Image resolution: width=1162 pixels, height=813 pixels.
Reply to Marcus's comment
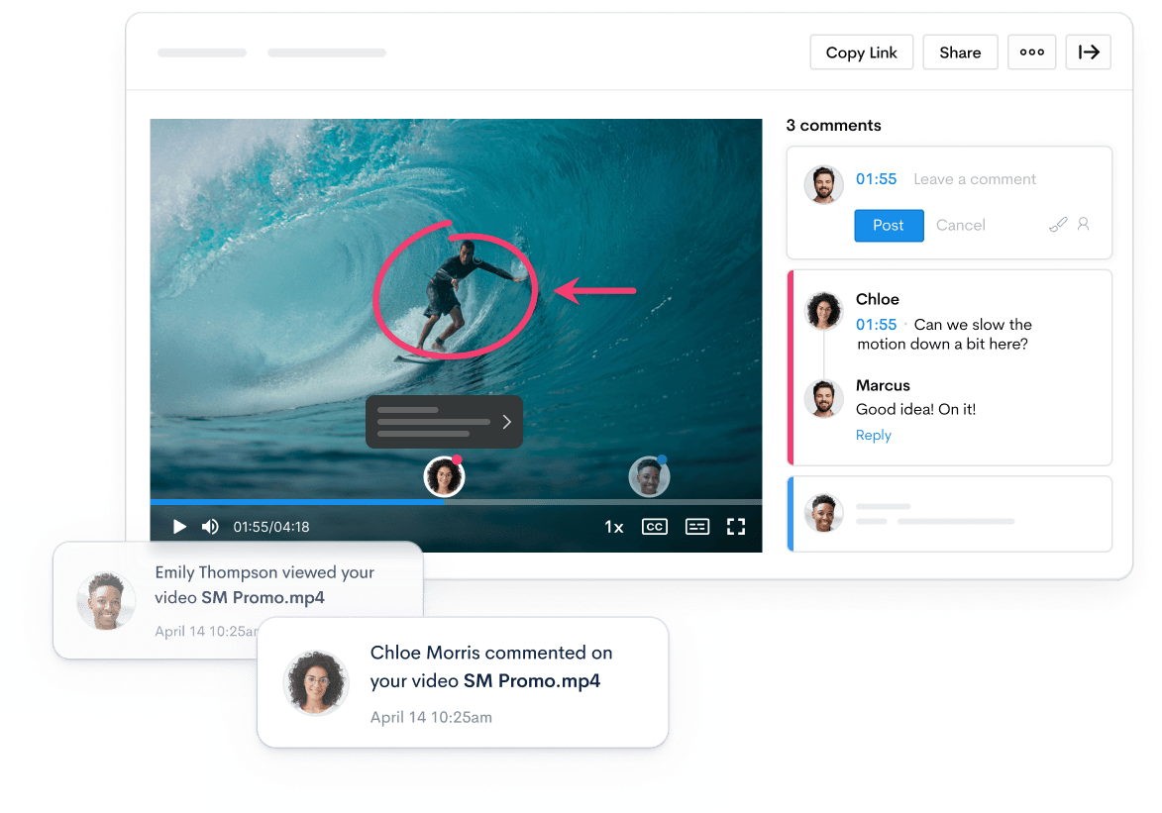click(x=873, y=436)
